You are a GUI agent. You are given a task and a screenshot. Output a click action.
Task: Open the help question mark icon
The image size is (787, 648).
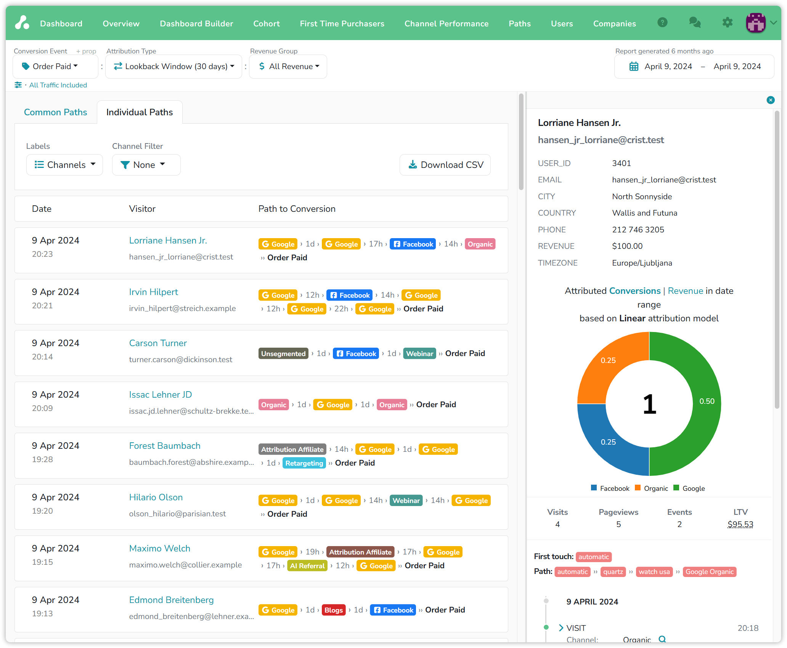[662, 23]
